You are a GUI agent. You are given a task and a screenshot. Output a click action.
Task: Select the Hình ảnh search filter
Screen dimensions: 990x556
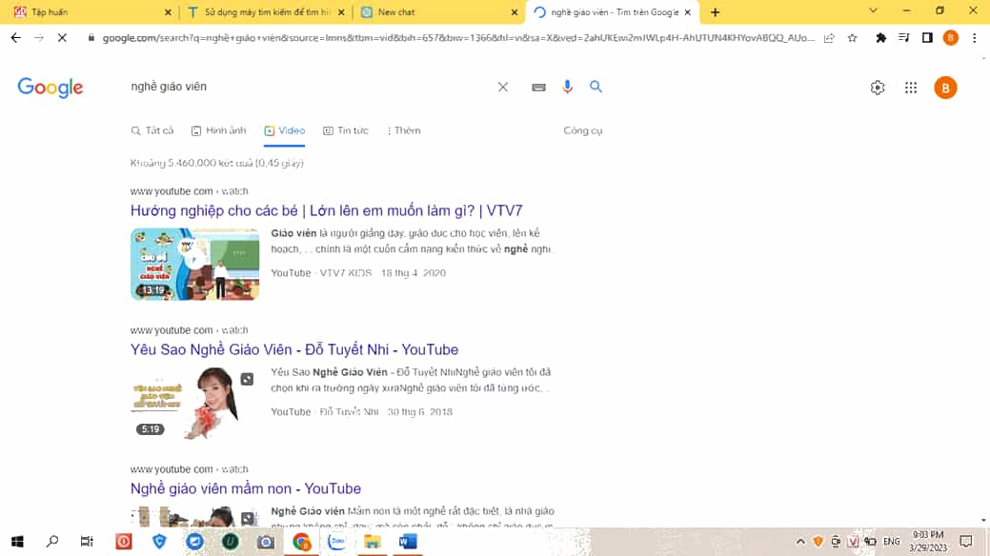click(x=218, y=130)
